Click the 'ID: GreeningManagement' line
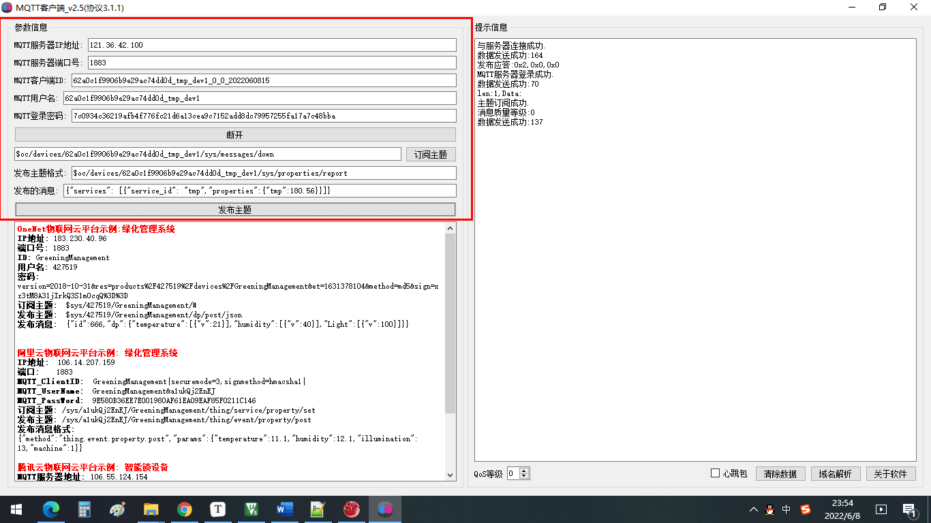 (x=63, y=257)
